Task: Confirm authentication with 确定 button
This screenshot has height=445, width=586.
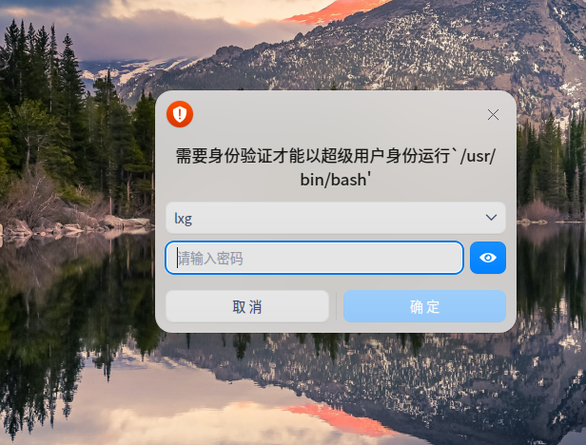Action: pos(424,306)
